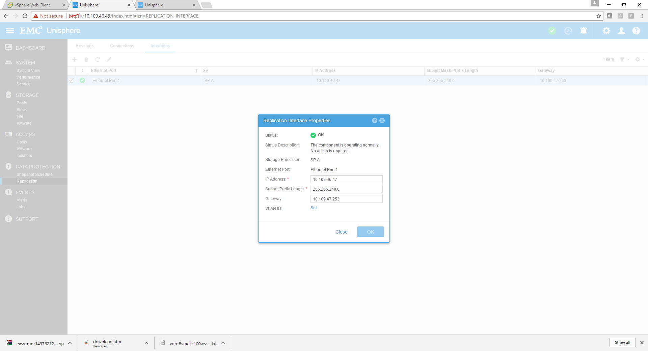Switch to the Sessions tab
The width and height of the screenshot is (648, 351).
(x=84, y=46)
